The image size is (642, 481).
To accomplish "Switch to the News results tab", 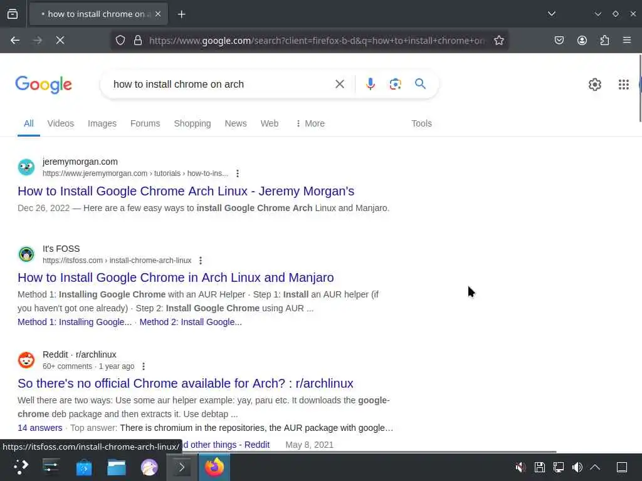I will 236,123.
